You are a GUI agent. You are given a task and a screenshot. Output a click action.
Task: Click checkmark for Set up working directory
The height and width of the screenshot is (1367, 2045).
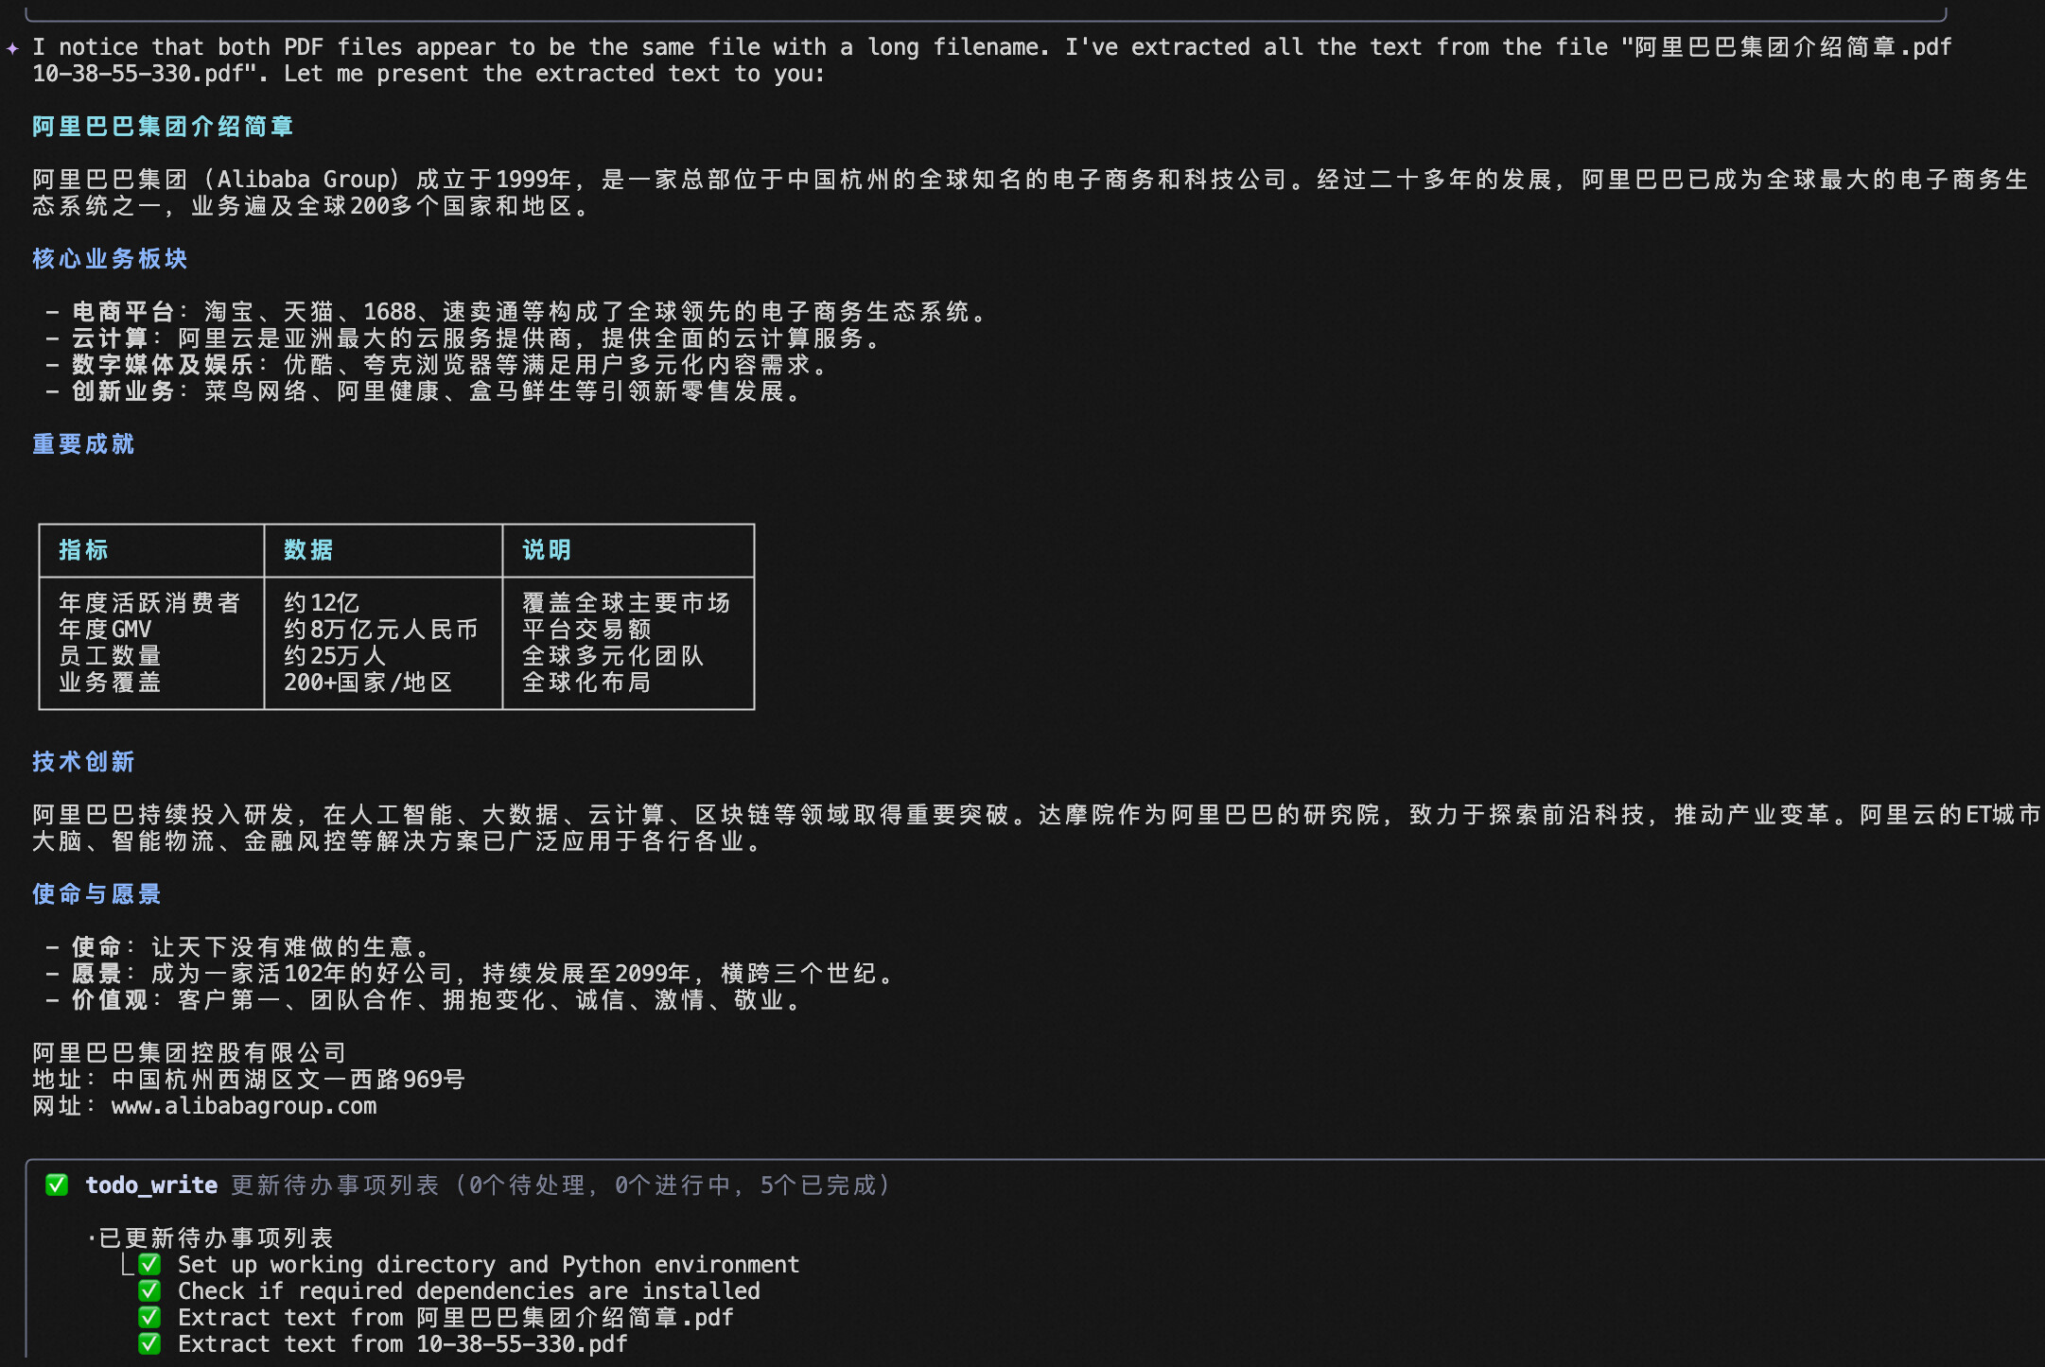(149, 1264)
